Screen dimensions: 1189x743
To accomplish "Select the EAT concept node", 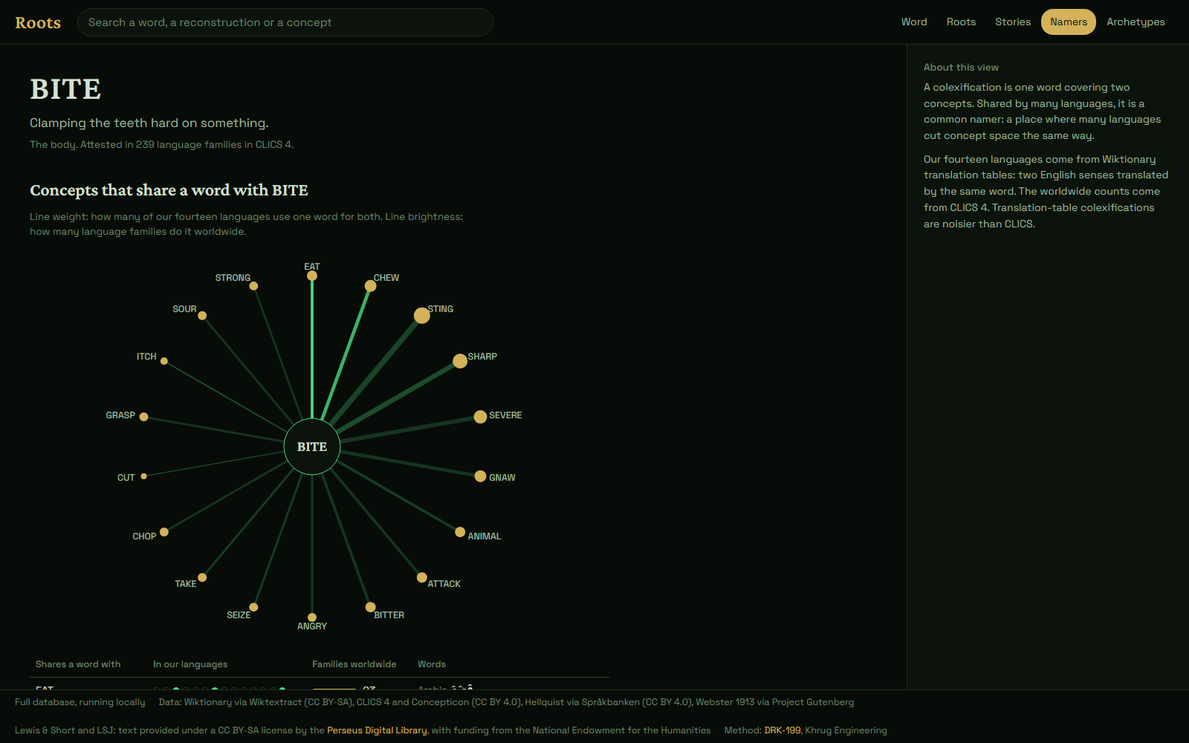I will 312,276.
